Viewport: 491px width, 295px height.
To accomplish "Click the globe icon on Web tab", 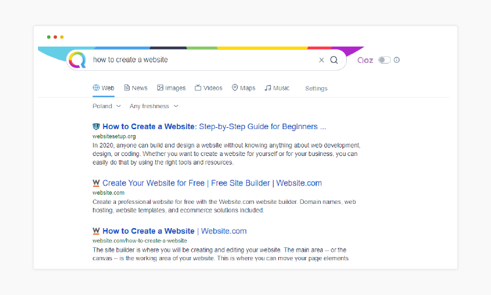I will click(x=96, y=88).
